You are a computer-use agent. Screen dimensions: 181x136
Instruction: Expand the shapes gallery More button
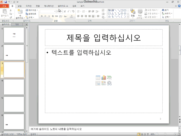tap(128, 17)
